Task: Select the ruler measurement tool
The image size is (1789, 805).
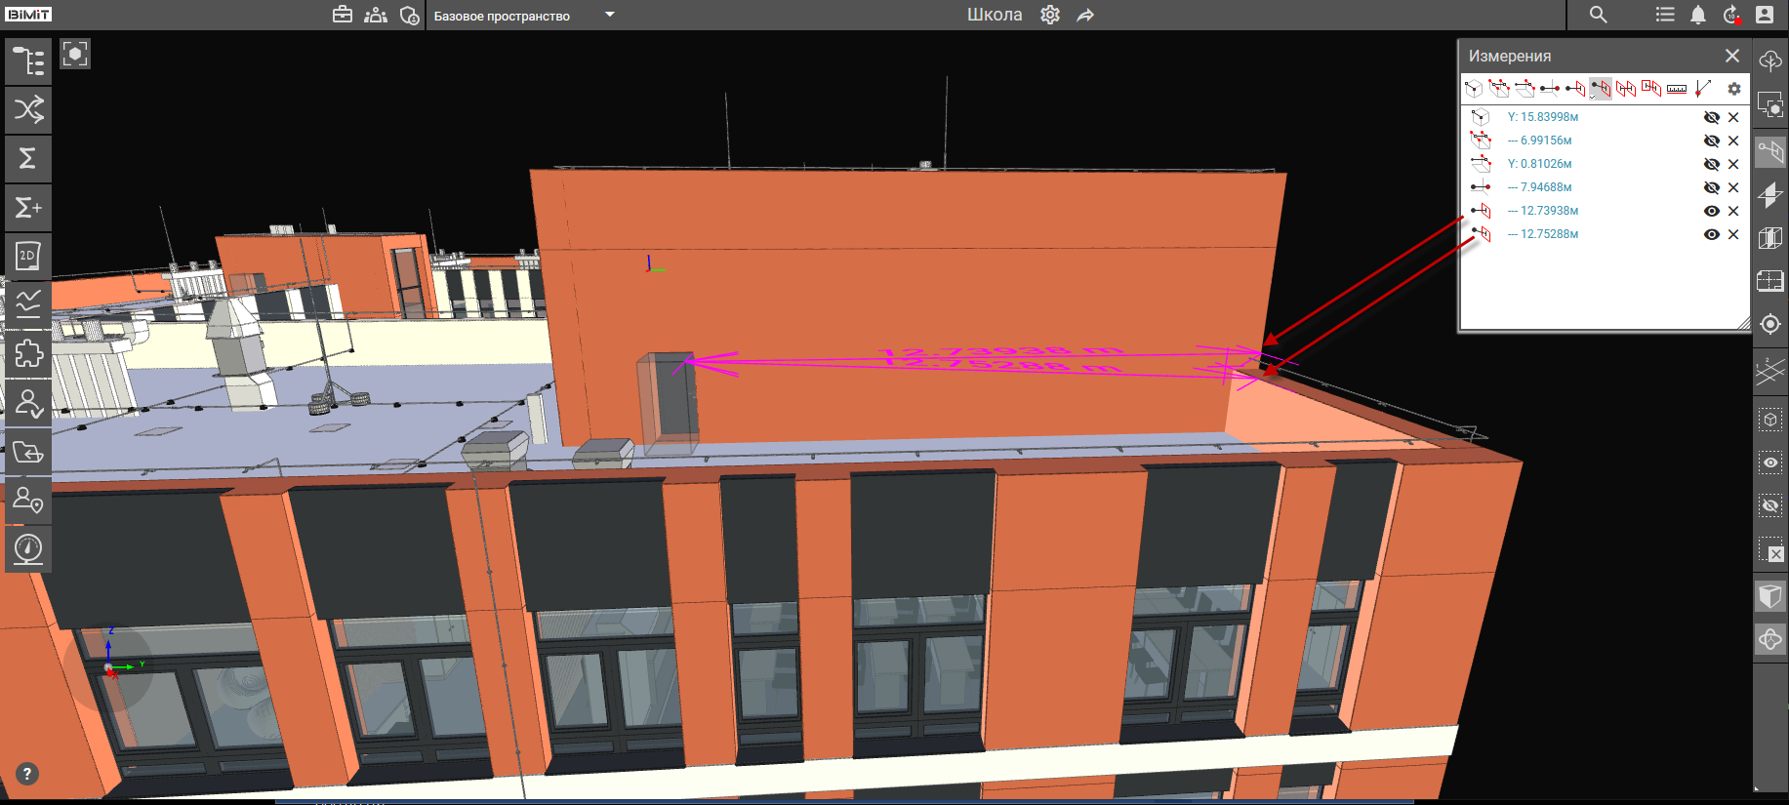Action: [x=1676, y=89]
